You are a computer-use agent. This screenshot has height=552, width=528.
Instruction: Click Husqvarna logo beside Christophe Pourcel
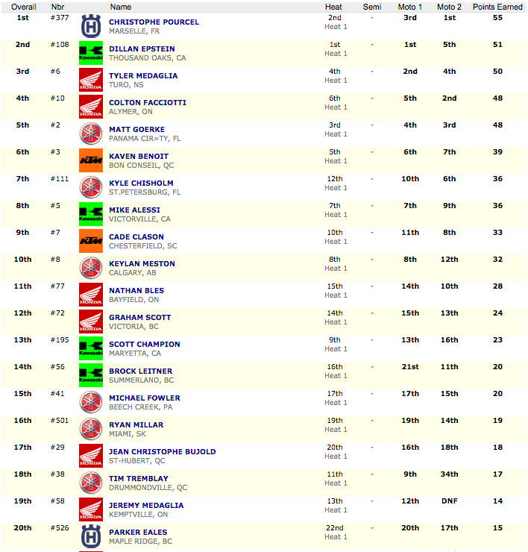tap(91, 26)
